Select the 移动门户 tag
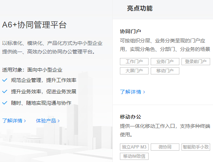The height and width of the screenshot is (162, 213). (x=165, y=71)
